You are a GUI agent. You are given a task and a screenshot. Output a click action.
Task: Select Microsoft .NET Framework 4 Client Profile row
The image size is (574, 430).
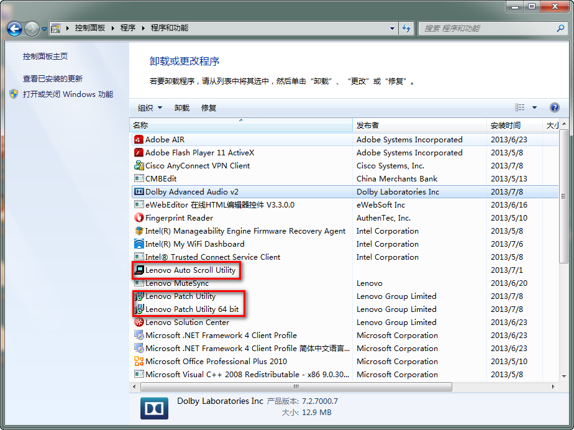pos(344,336)
